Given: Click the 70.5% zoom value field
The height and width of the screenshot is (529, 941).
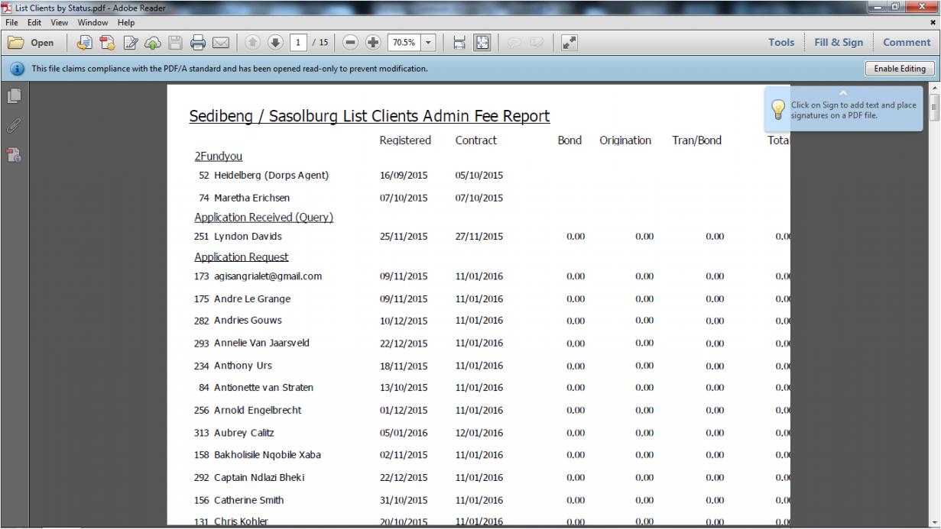Looking at the screenshot, I should pyautogui.click(x=404, y=43).
